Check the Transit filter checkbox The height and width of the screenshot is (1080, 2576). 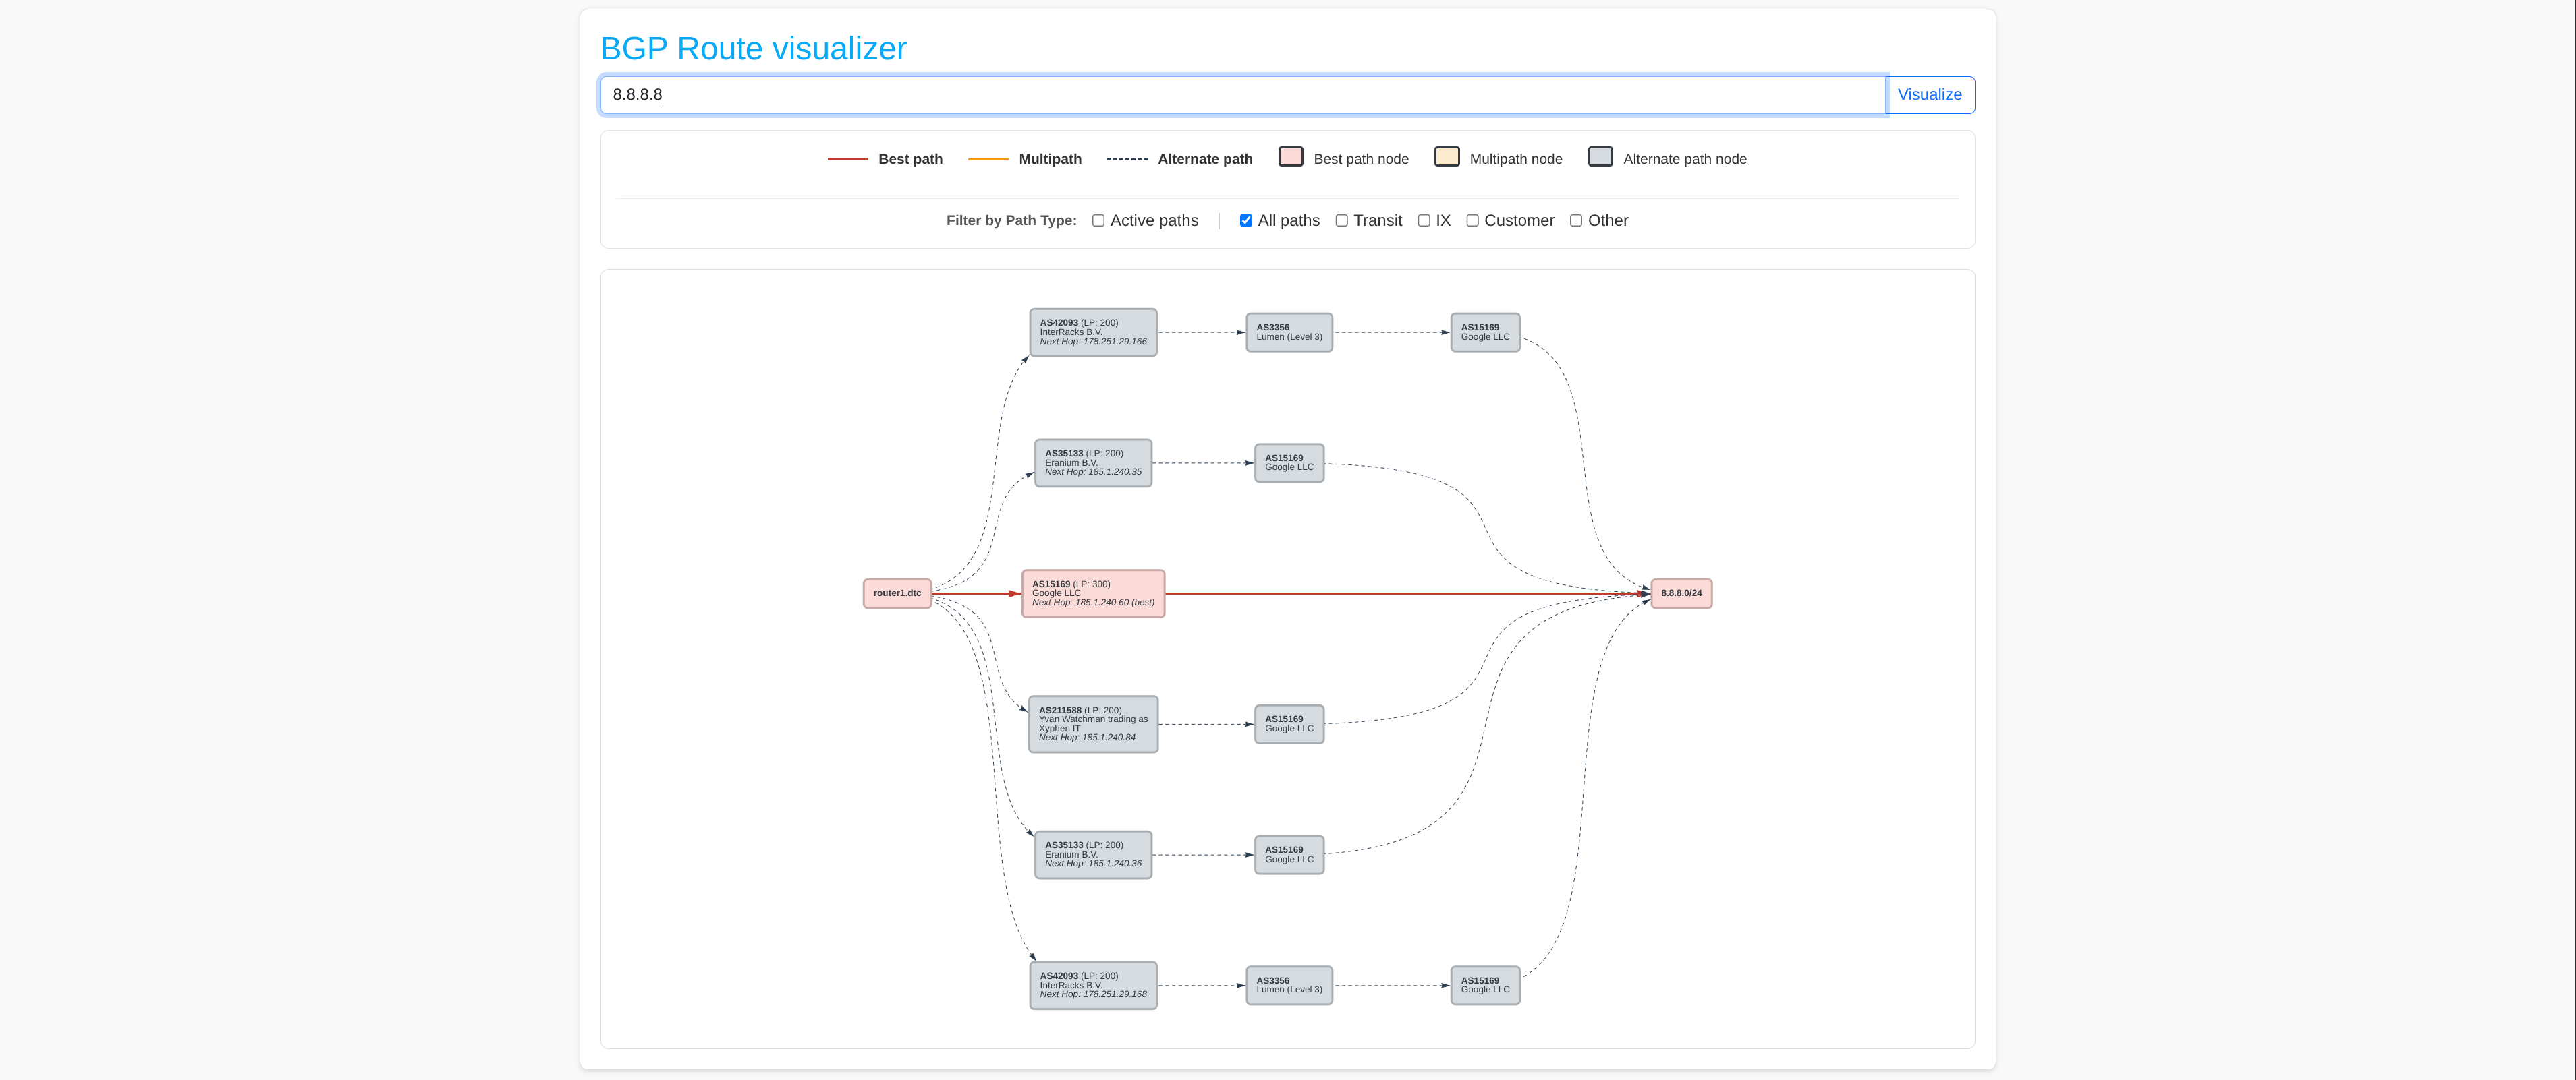[1341, 221]
